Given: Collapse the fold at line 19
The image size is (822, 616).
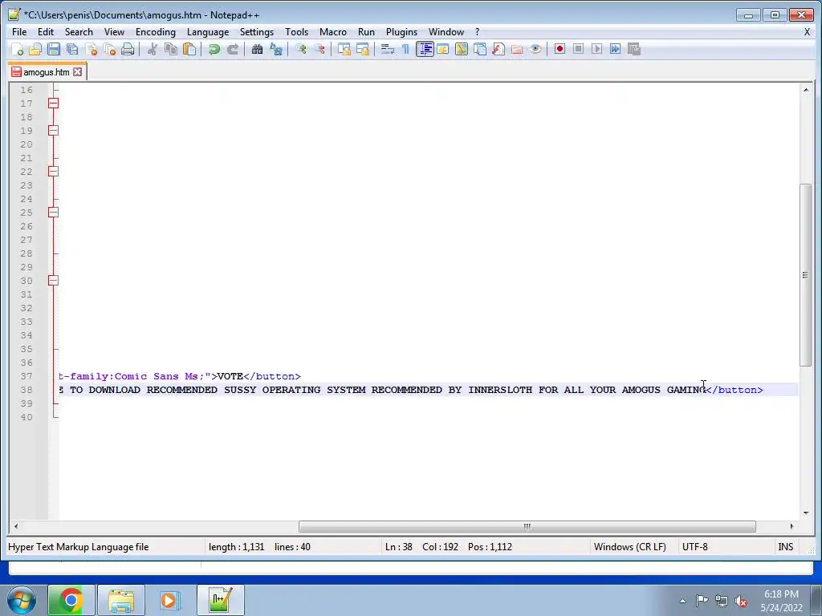Looking at the screenshot, I should (54, 131).
